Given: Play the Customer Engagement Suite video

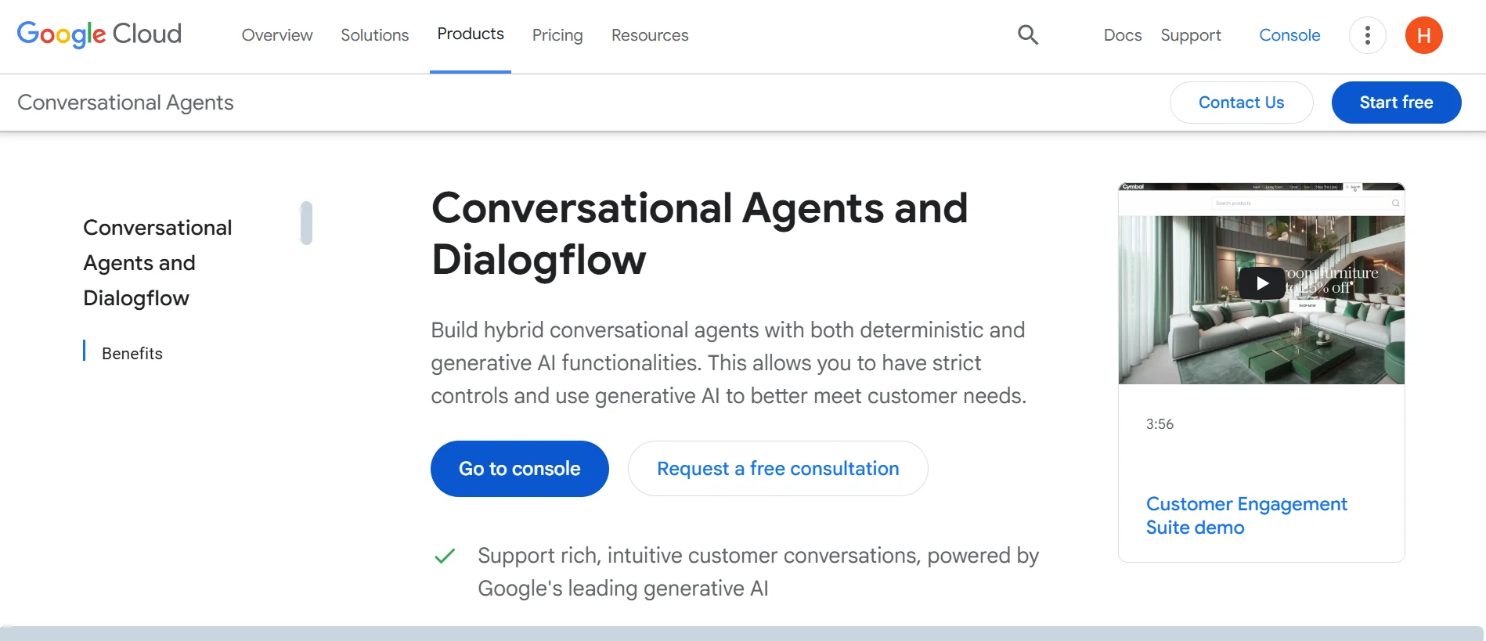Looking at the screenshot, I should (1261, 283).
